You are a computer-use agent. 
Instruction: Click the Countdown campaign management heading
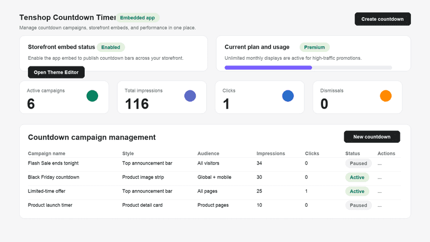click(x=92, y=137)
